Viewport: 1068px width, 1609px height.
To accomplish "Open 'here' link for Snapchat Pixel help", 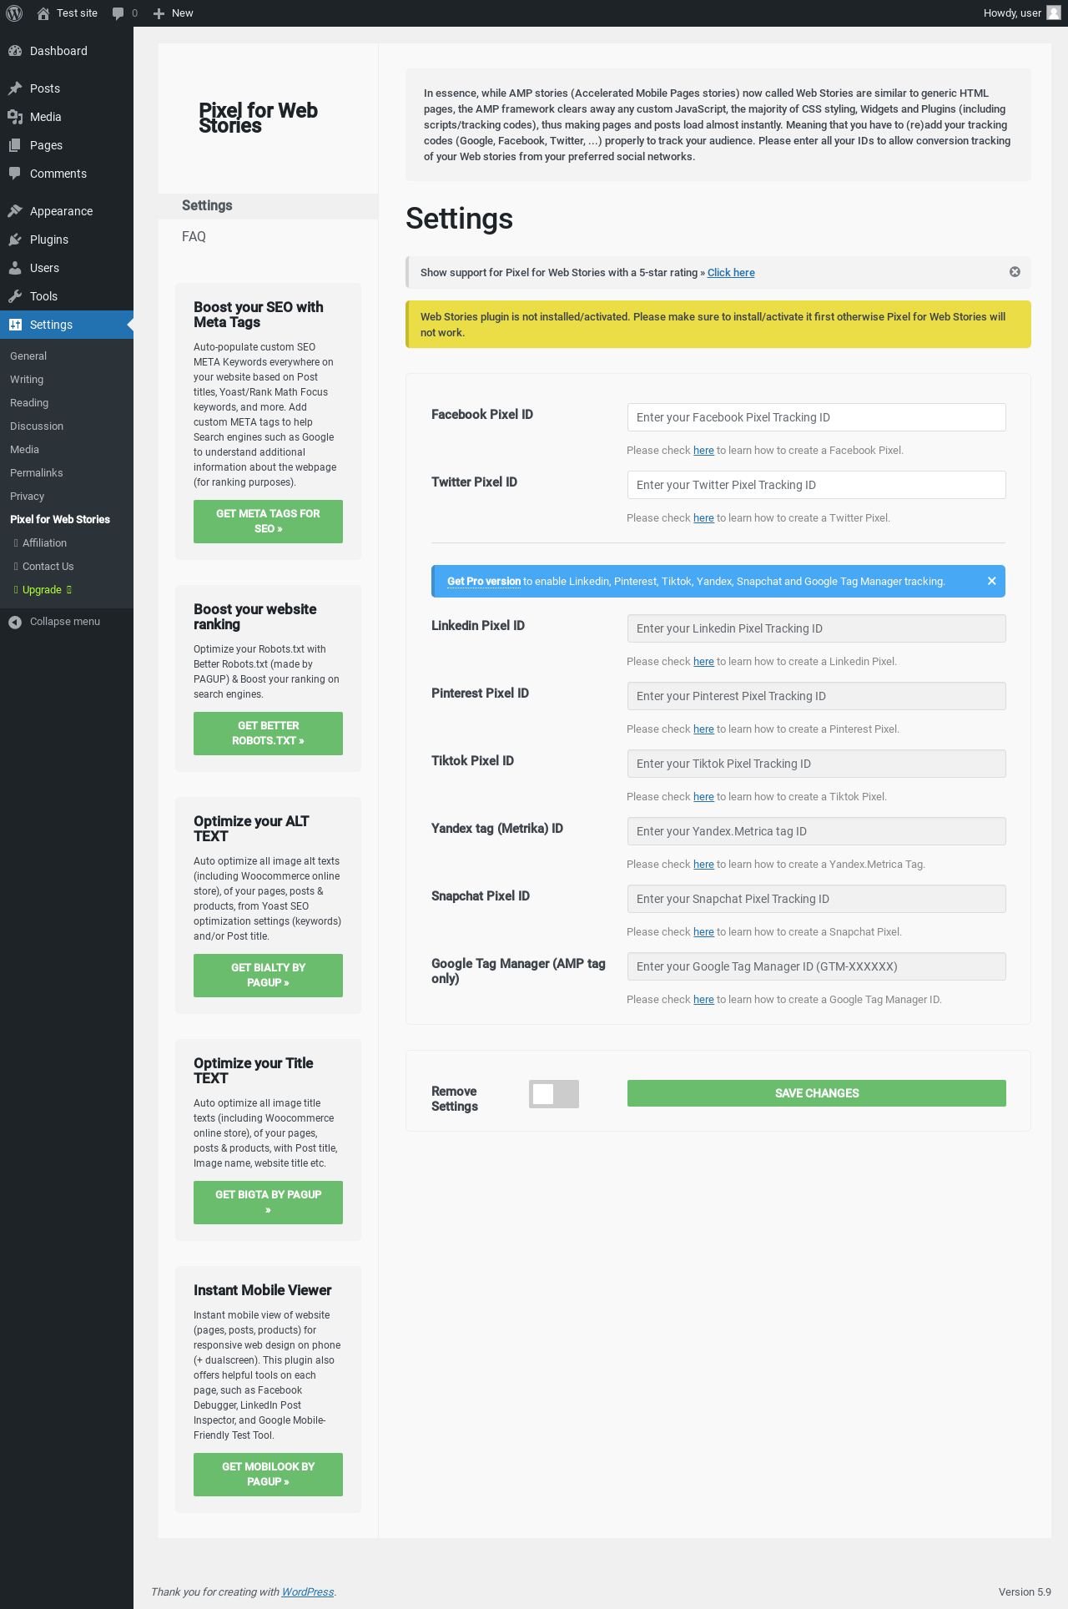I will point(703,932).
